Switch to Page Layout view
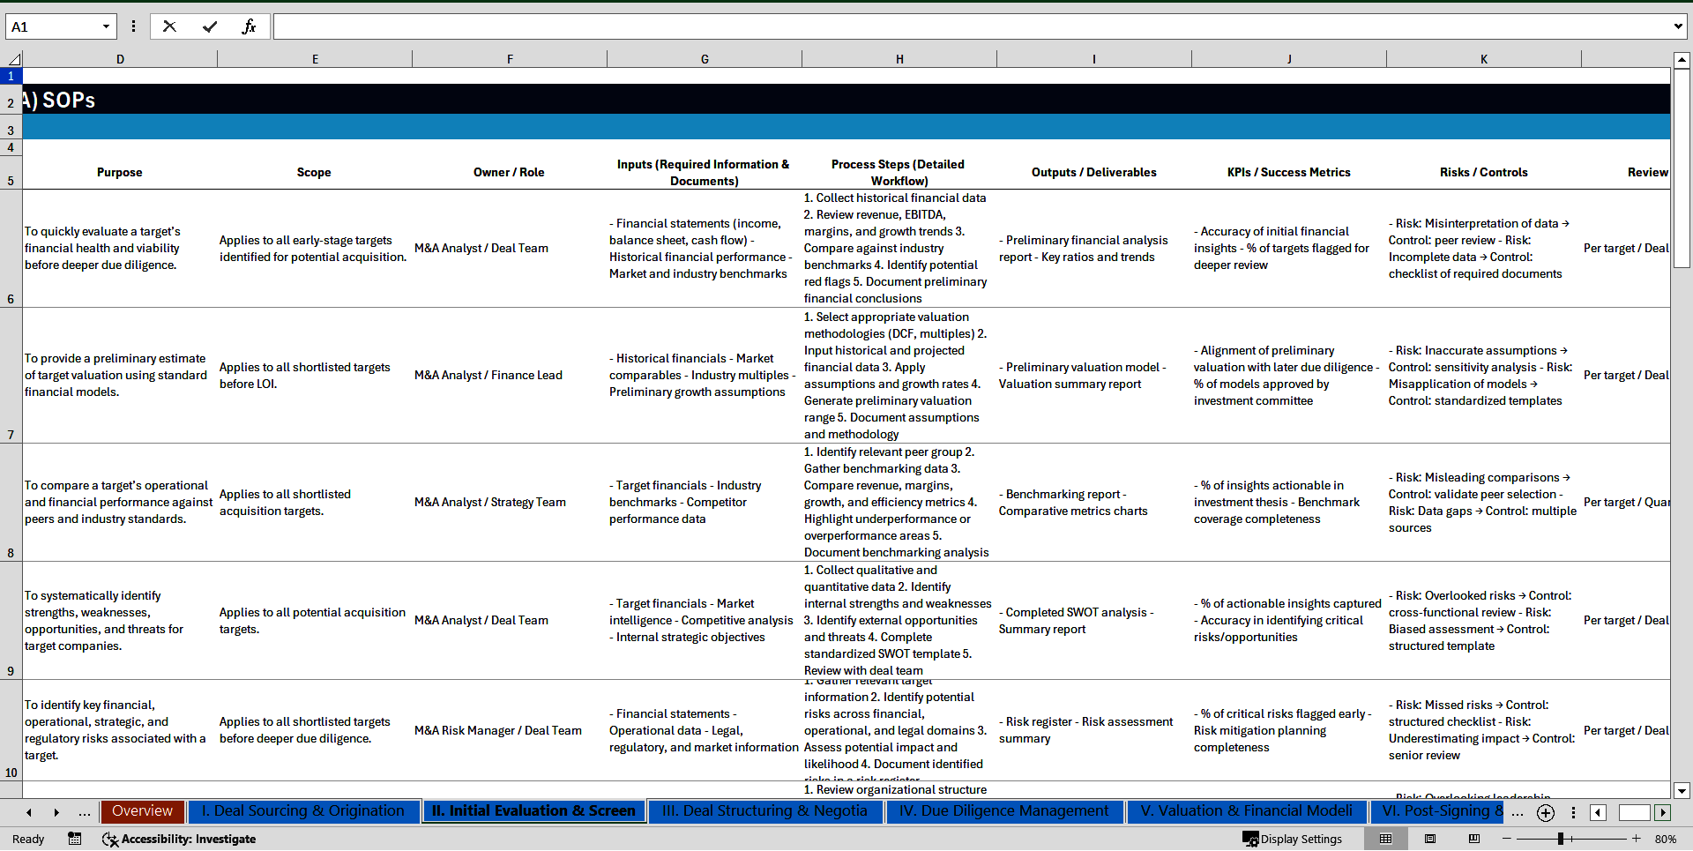This screenshot has width=1693, height=851. click(1430, 839)
